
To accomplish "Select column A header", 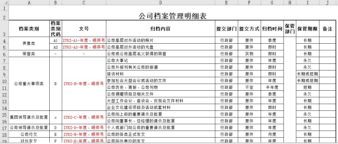I will tap(29, 2).
